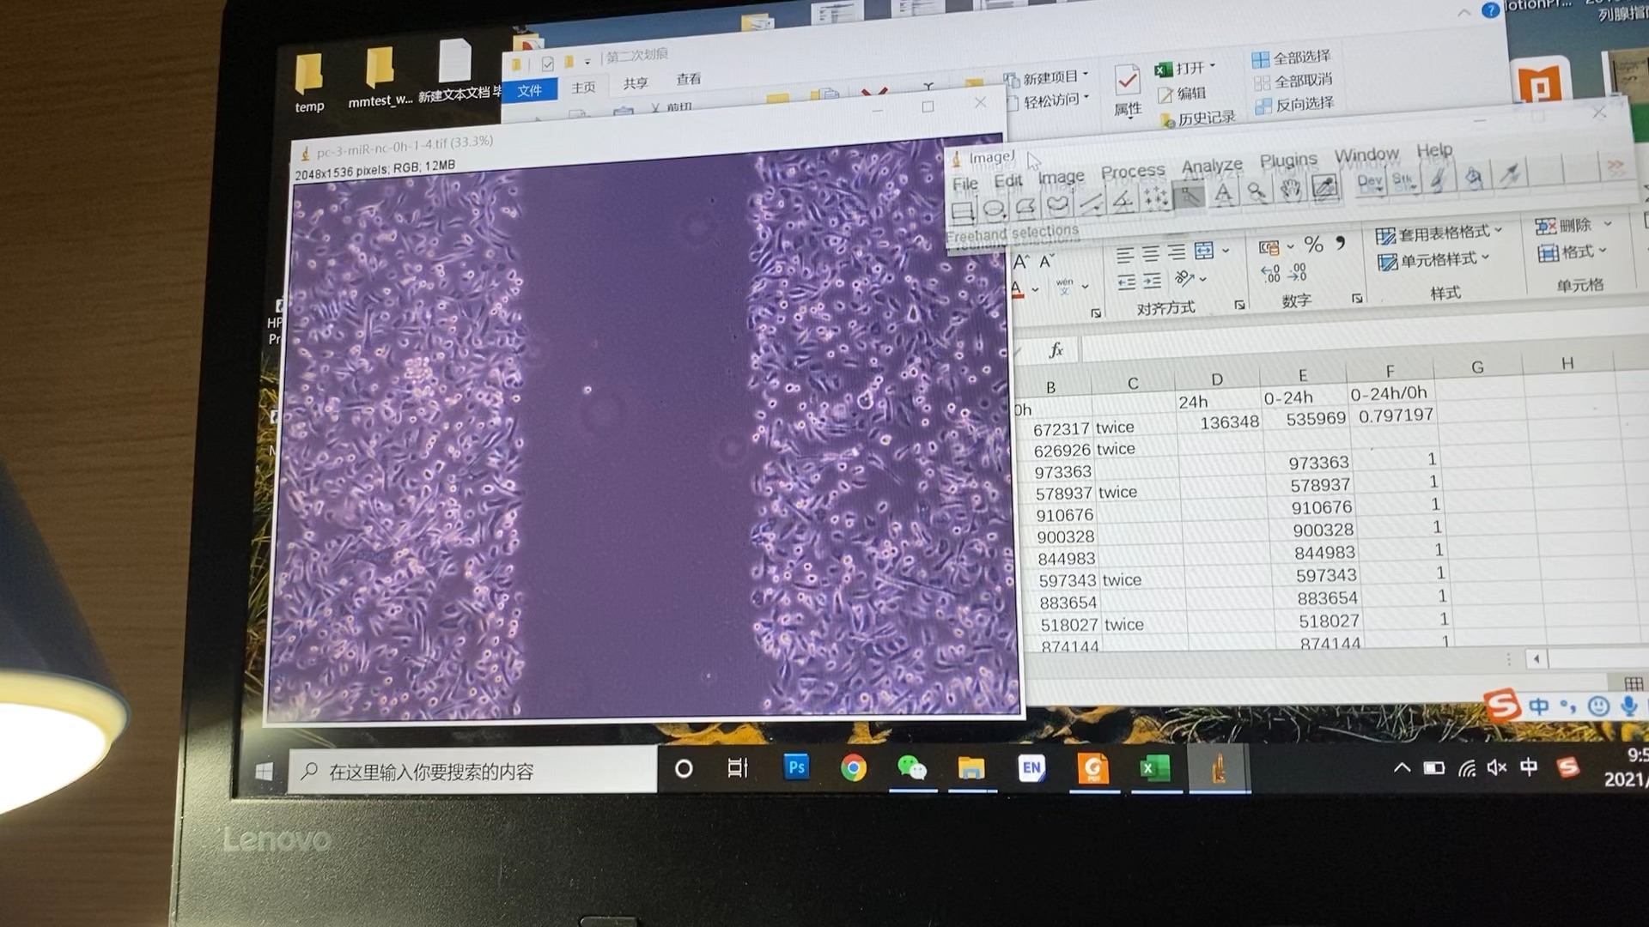This screenshot has height=927, width=1649.
Task: Click Excel increase font size icon
Action: coord(1020,262)
